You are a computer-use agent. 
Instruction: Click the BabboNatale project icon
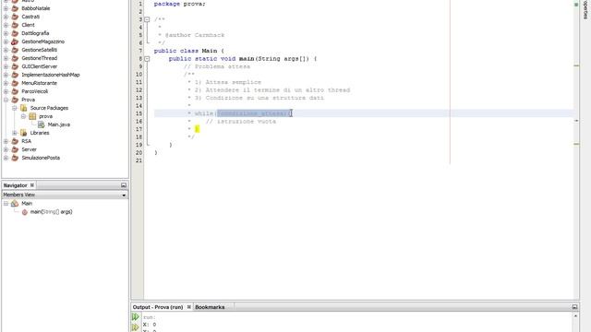coord(15,8)
